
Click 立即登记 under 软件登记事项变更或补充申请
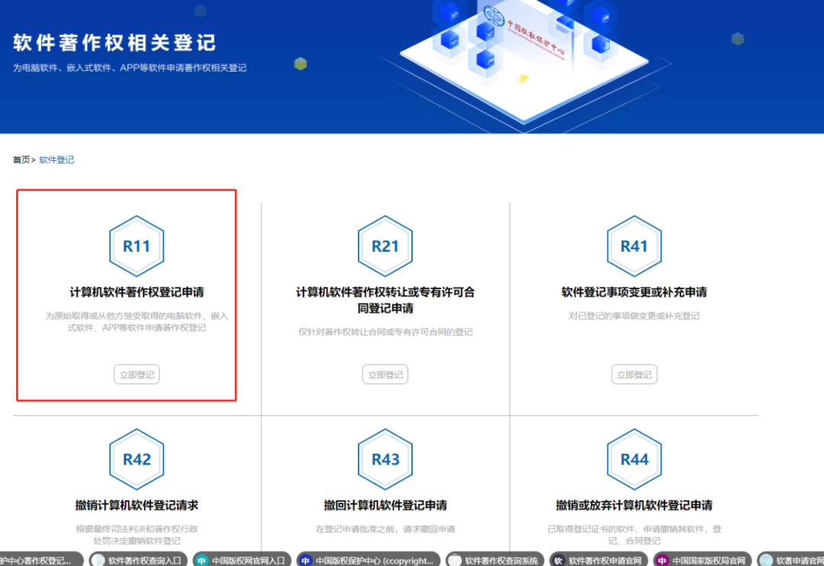(634, 374)
